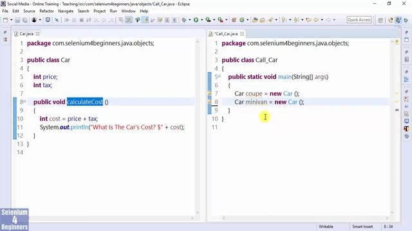Collapse the main method fold marker
Image resolution: width=412 pixels, height=231 pixels.
220,76
